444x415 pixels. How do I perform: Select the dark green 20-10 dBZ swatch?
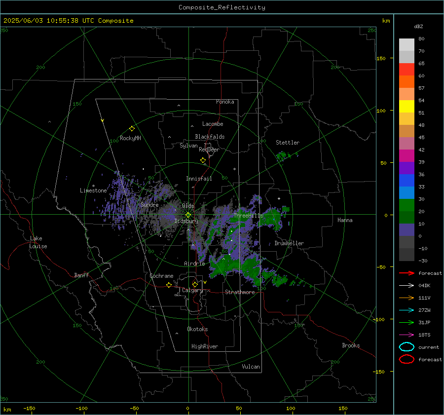[407, 217]
